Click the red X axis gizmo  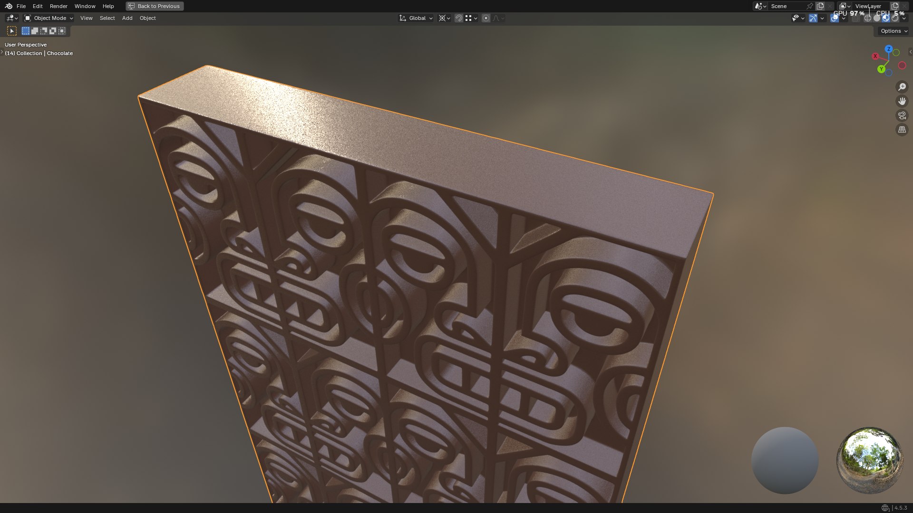[875, 56]
